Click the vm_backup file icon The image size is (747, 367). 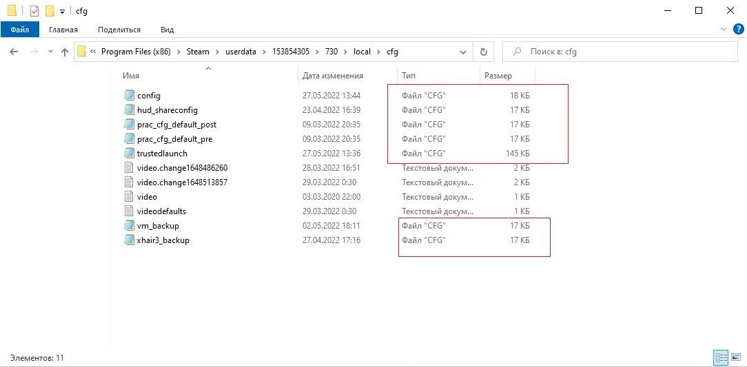point(129,226)
